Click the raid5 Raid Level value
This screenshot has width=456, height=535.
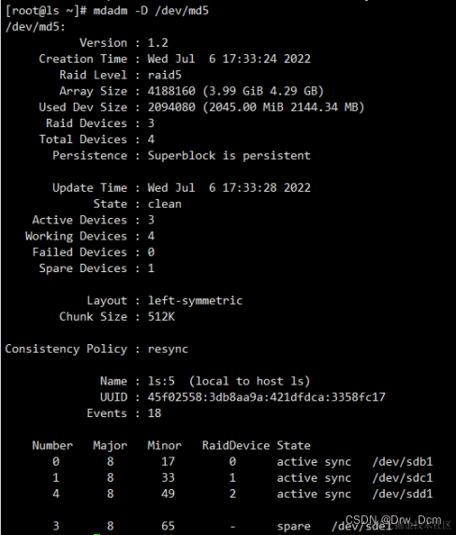165,75
